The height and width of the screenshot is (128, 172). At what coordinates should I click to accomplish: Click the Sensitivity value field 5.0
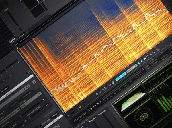43,100
